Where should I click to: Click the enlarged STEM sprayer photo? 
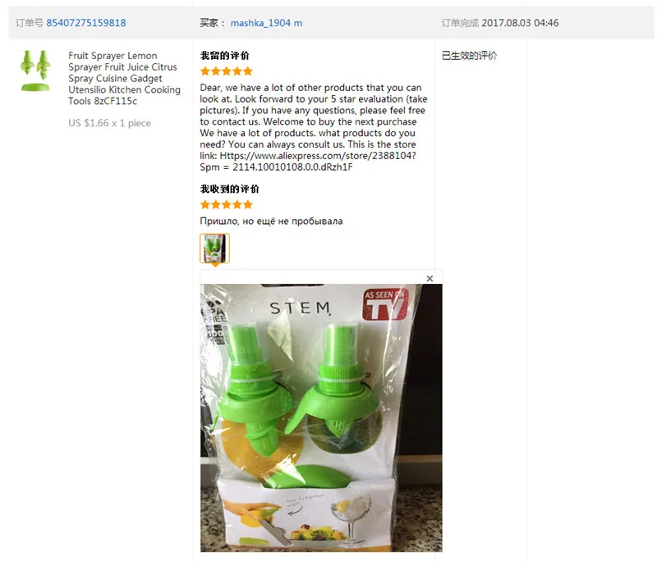(x=321, y=418)
